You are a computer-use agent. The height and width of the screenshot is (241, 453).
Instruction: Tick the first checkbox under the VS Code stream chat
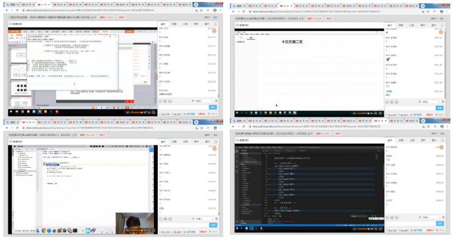pyautogui.click(x=388, y=230)
